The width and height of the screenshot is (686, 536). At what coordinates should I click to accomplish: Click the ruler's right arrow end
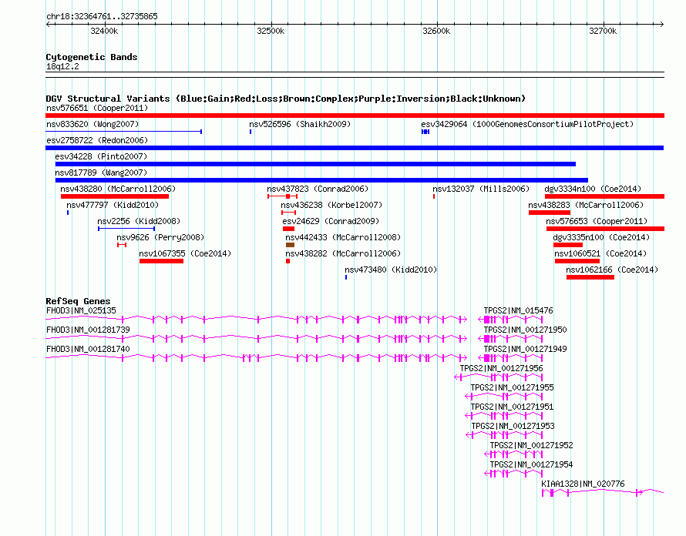coord(661,25)
